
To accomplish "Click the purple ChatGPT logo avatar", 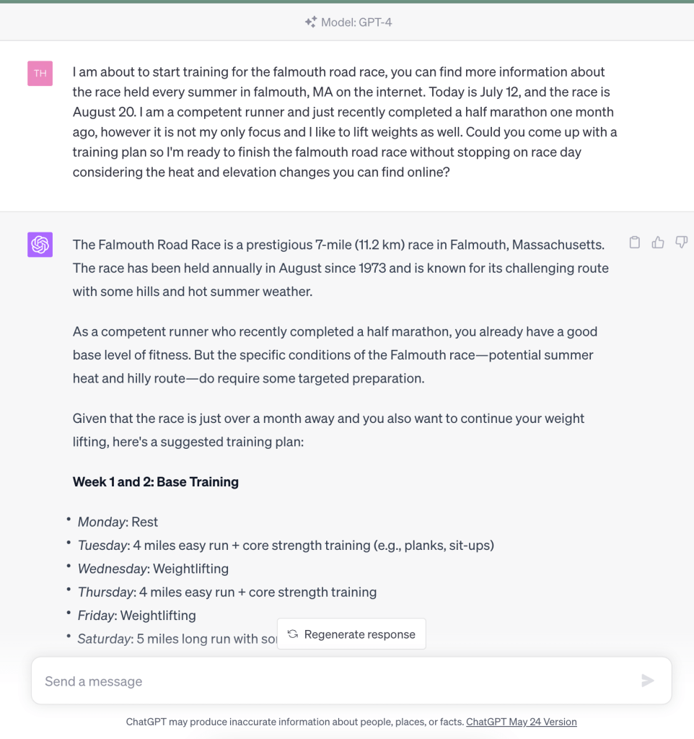I will point(40,245).
